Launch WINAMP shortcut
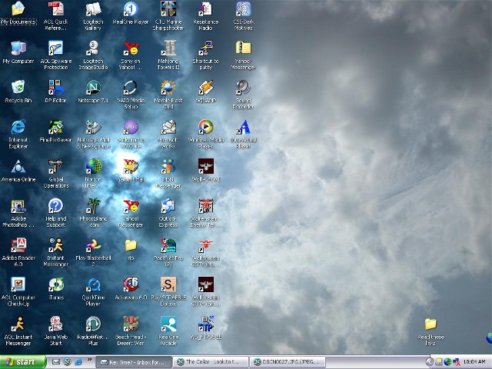This screenshot has width=492, height=369. coord(205,87)
